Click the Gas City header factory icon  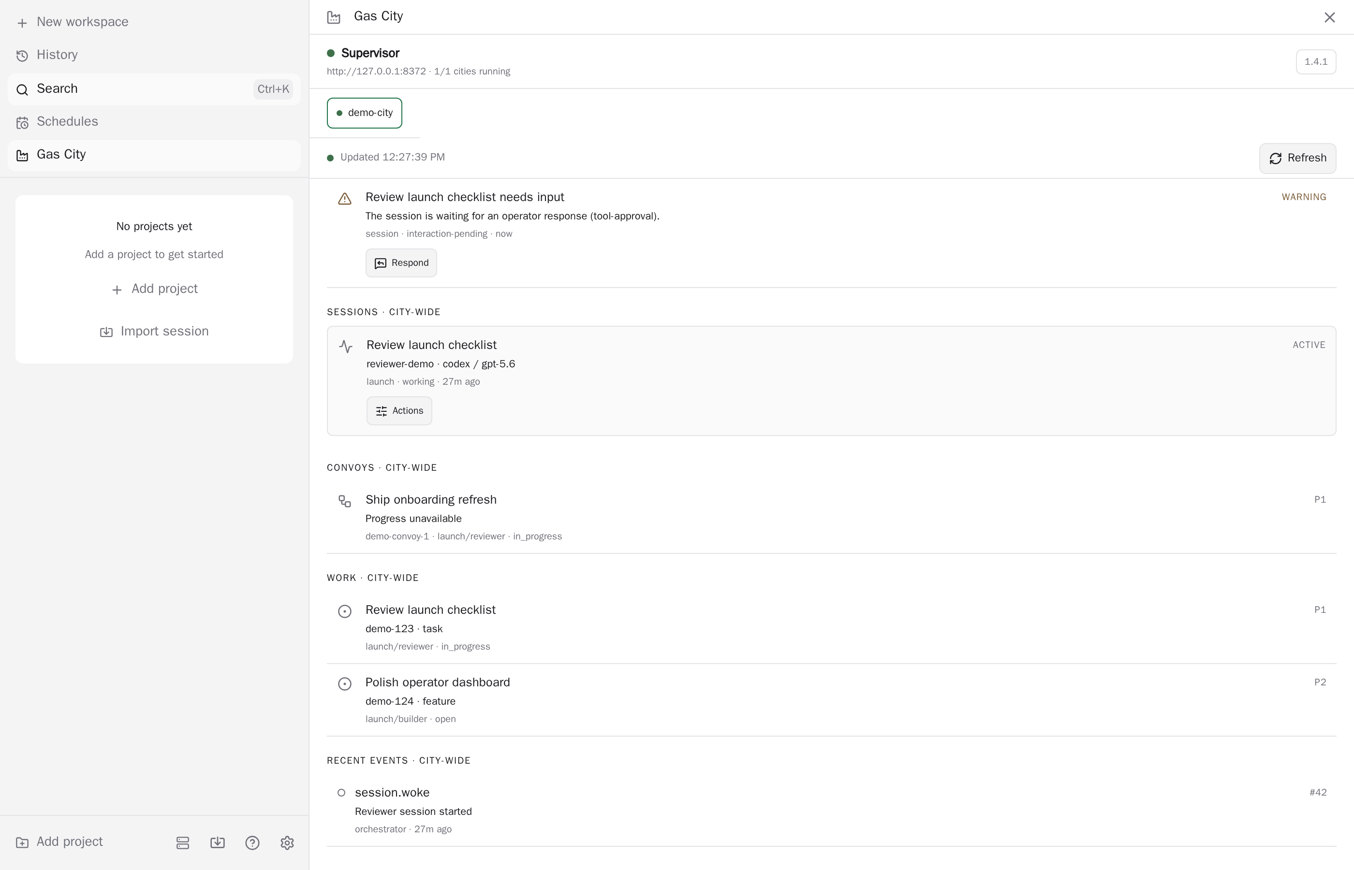tap(334, 17)
